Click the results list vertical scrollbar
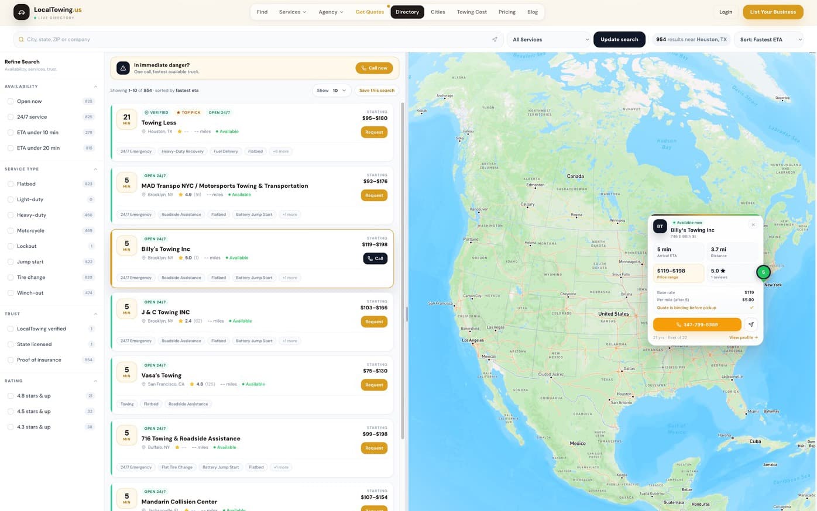The width and height of the screenshot is (817, 511). click(x=402, y=271)
